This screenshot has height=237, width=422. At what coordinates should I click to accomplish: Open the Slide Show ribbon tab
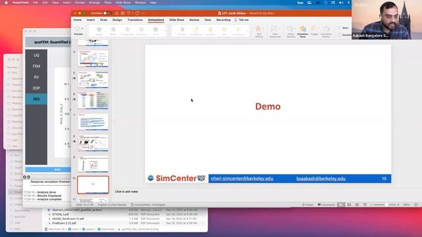point(177,20)
